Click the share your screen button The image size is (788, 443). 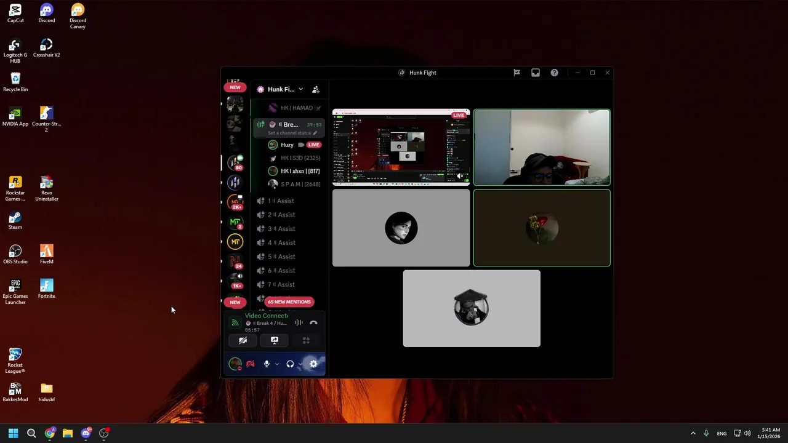point(275,340)
